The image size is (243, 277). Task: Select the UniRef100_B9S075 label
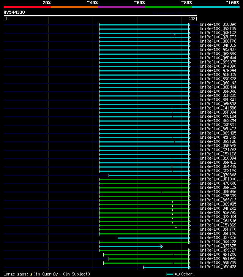click(x=218, y=62)
